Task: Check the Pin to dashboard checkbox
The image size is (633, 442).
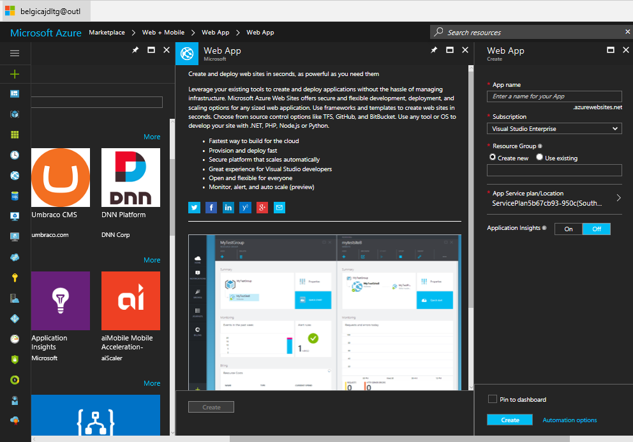Action: 492,399
